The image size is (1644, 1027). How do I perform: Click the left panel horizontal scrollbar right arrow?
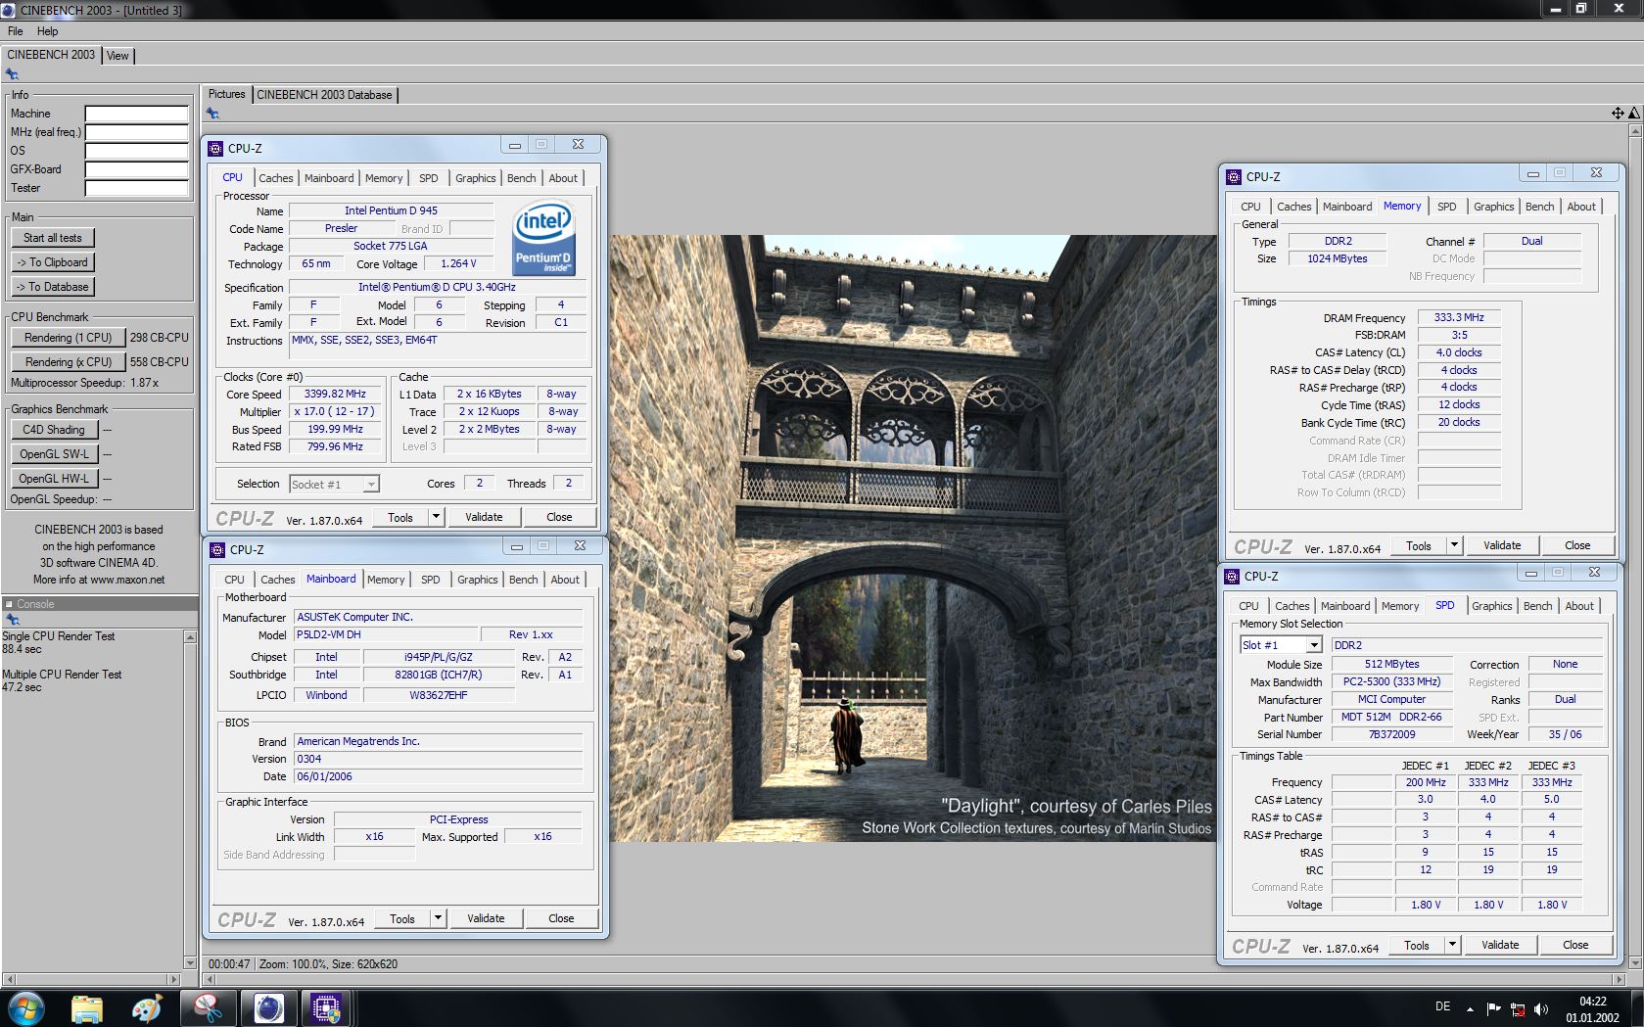[x=174, y=979]
